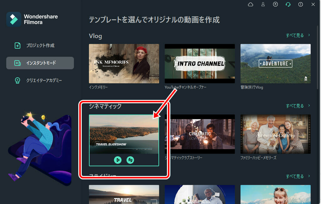Play the Travel Slideshow template preview
Screen dimensions: 321x204
click(x=118, y=160)
